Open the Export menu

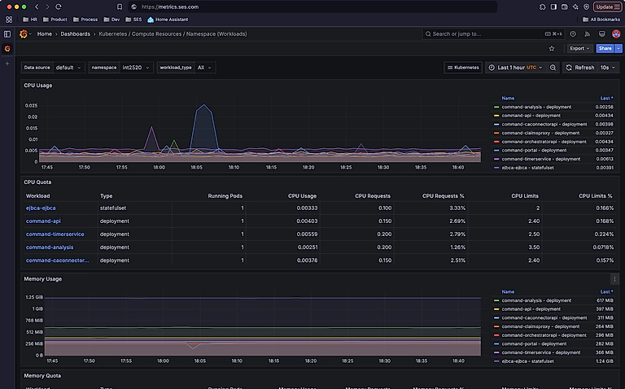tap(579, 48)
